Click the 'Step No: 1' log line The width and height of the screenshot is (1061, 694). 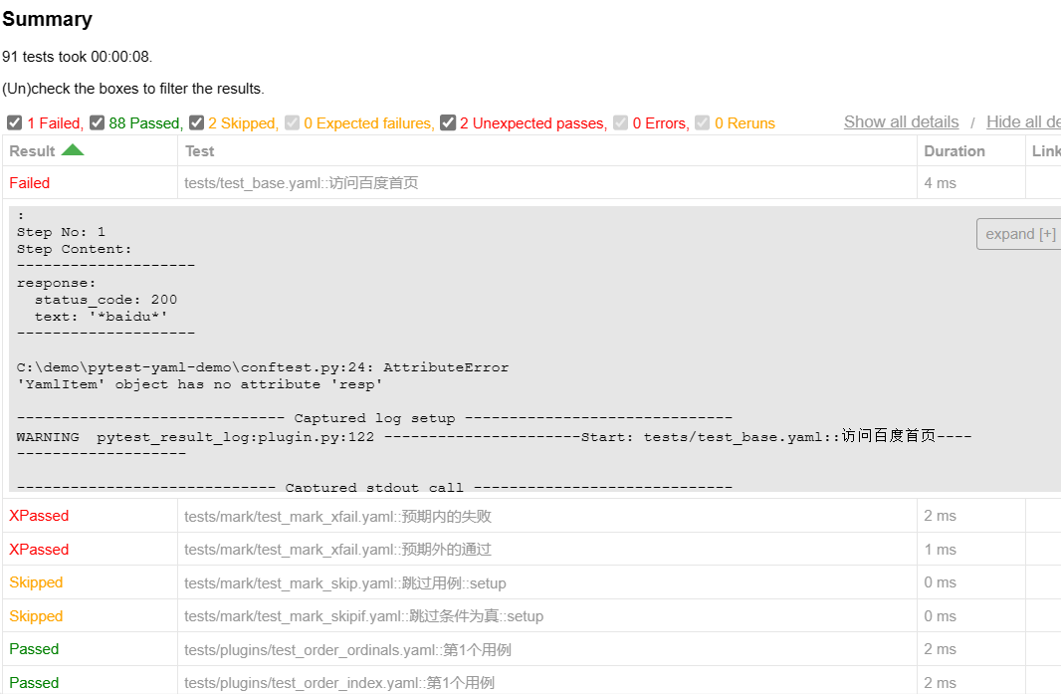pyautogui.click(x=61, y=232)
